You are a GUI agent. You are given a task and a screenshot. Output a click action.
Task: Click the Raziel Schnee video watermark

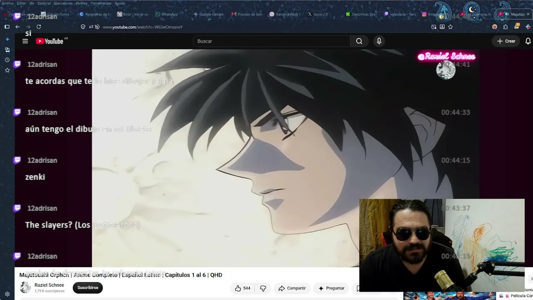[x=446, y=57]
